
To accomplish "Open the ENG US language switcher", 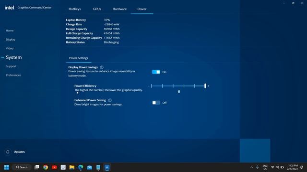I will click(x=265, y=167).
